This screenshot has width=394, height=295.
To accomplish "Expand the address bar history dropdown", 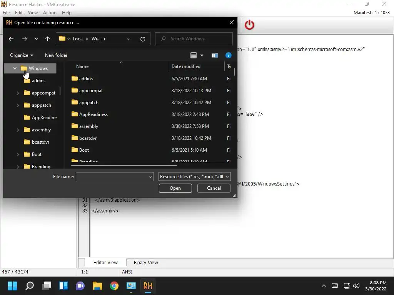I will pyautogui.click(x=129, y=39).
